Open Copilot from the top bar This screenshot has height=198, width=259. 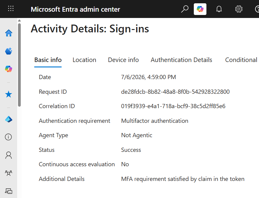click(200, 9)
